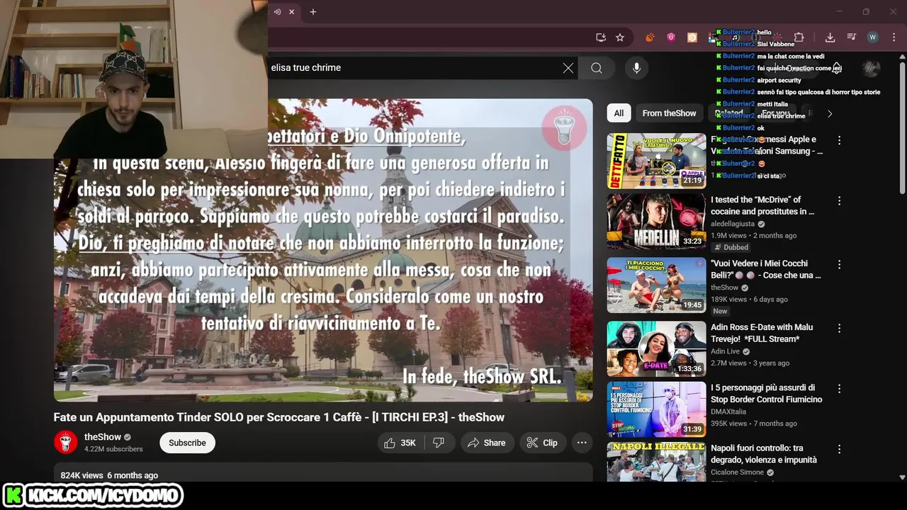Viewport: 907px width, 510px height.
Task: Close the current browser tab
Action: tap(291, 11)
